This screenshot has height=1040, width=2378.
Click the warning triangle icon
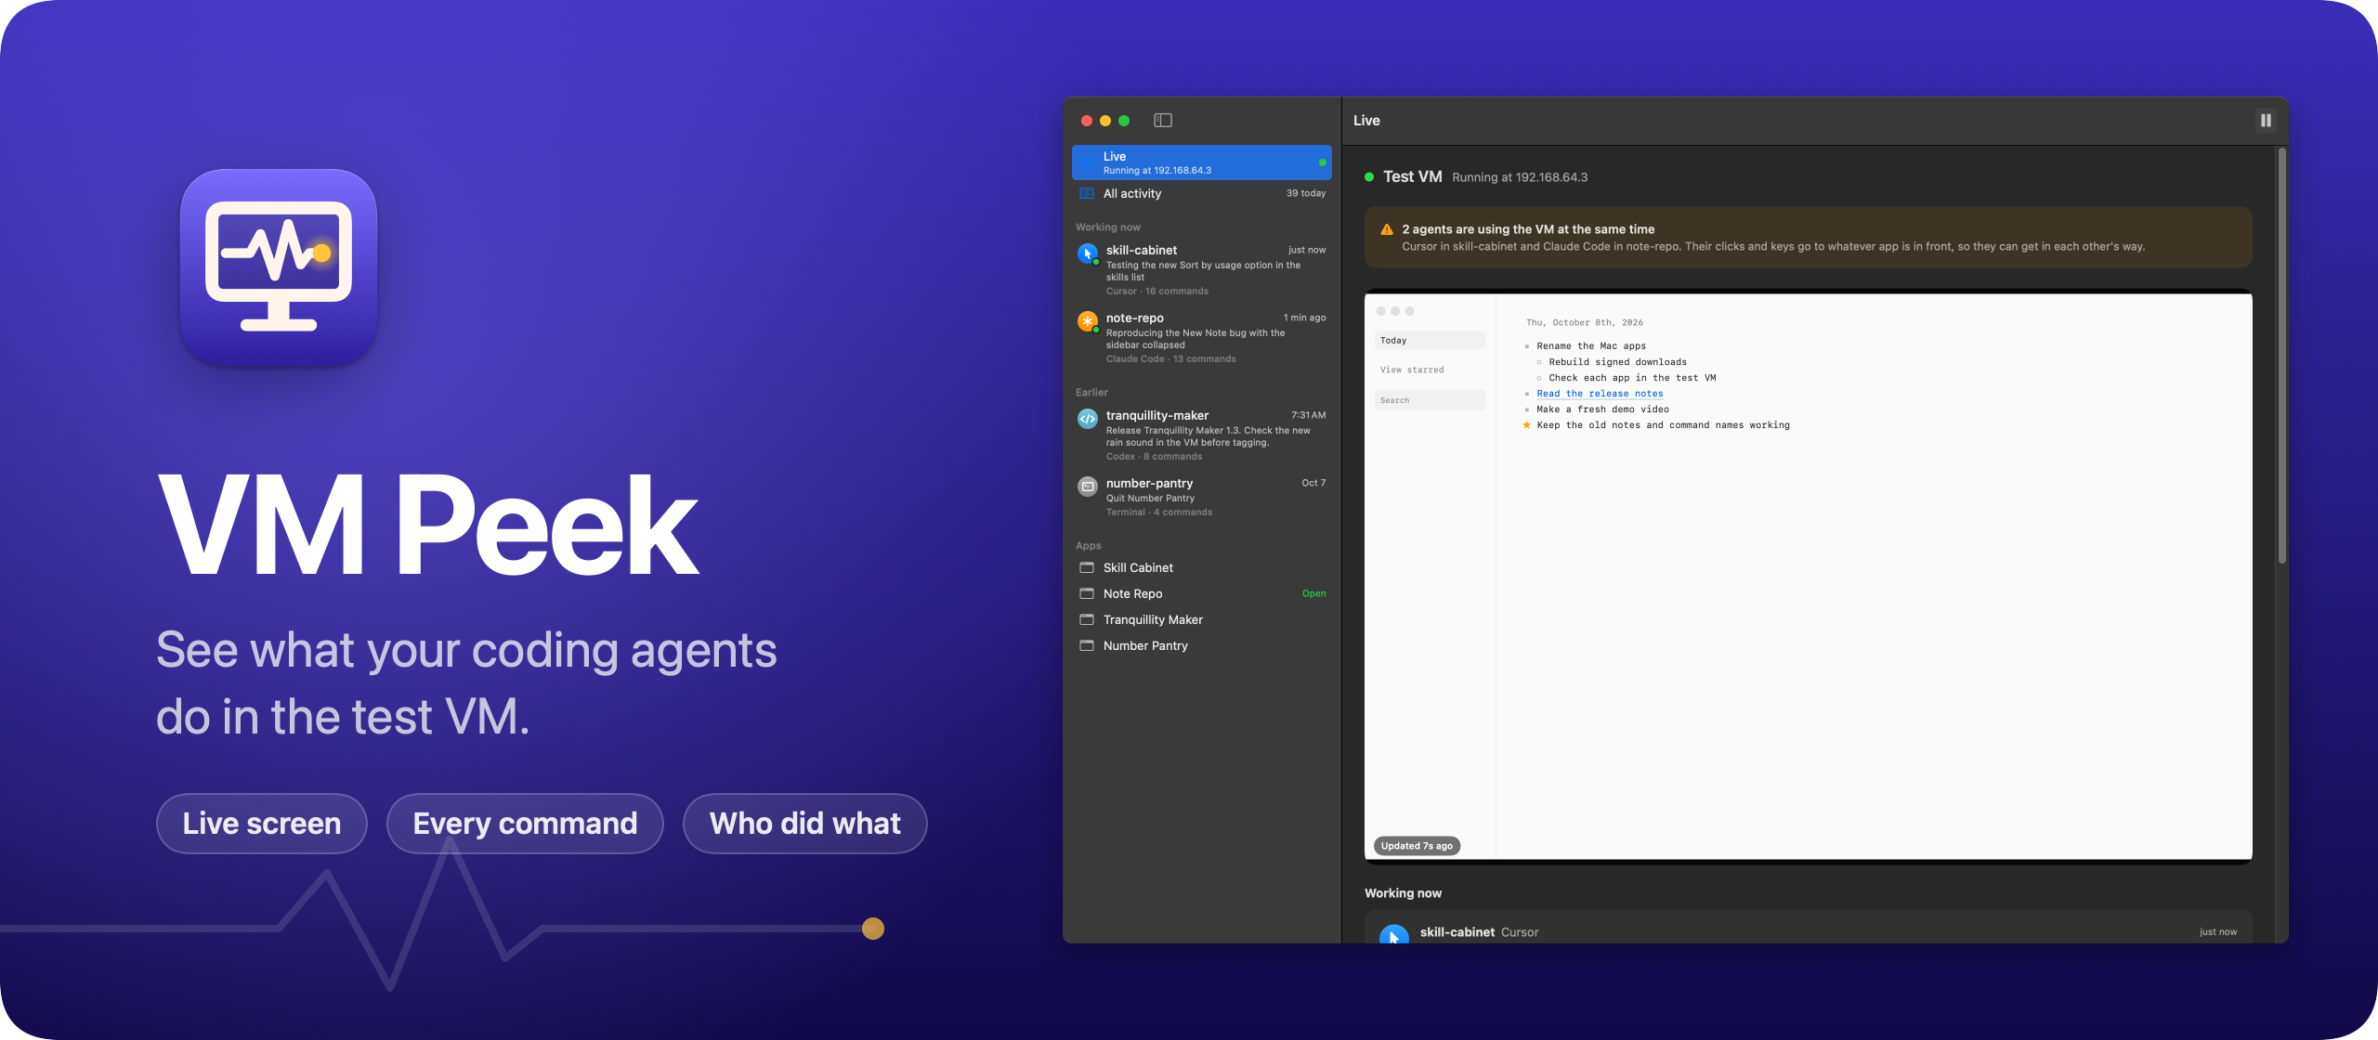[x=1387, y=229]
